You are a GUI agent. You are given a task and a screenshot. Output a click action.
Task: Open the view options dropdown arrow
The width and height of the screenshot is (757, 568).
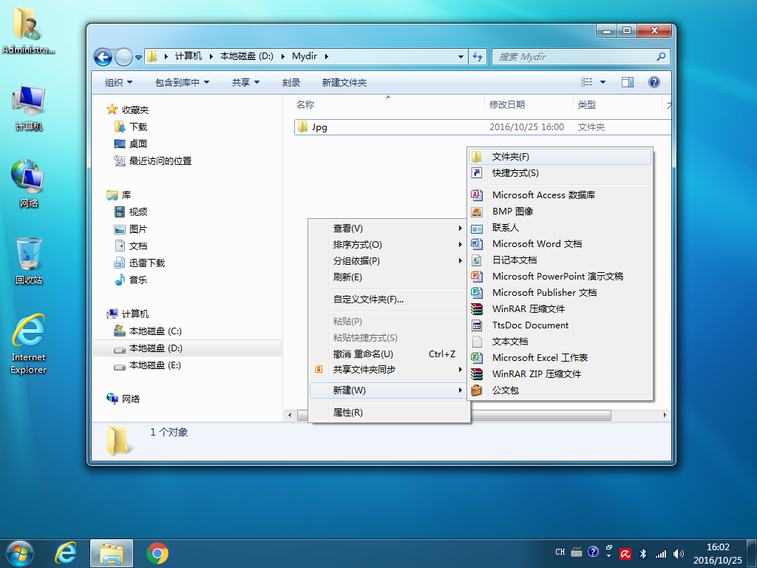click(602, 82)
